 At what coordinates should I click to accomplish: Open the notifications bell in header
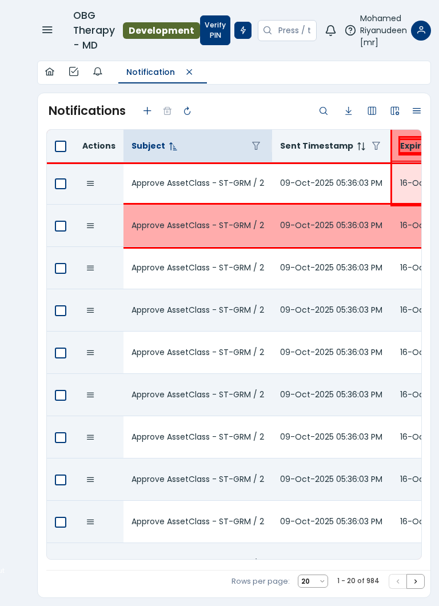(x=330, y=30)
